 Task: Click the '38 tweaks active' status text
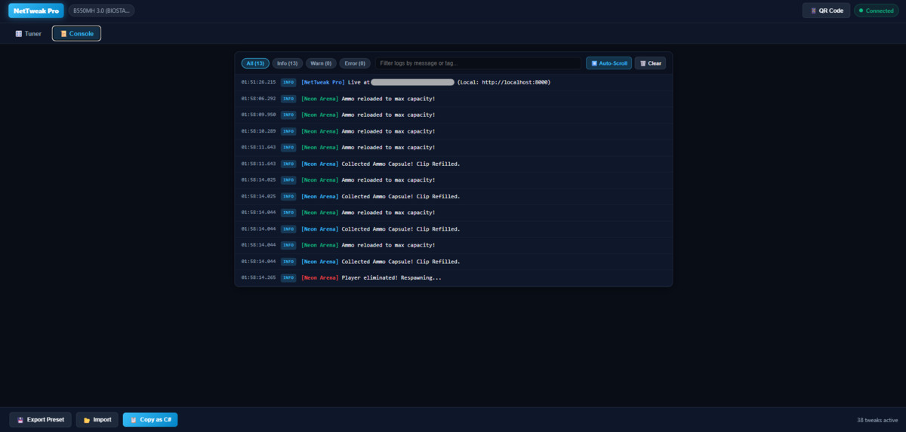coord(877,420)
